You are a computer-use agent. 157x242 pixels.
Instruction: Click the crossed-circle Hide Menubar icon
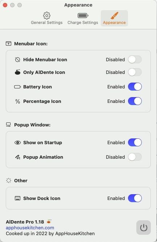17,59
